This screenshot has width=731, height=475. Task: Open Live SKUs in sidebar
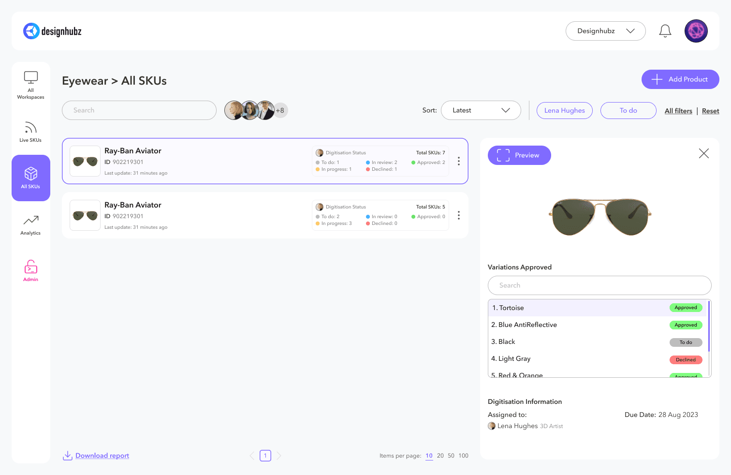pyautogui.click(x=31, y=132)
